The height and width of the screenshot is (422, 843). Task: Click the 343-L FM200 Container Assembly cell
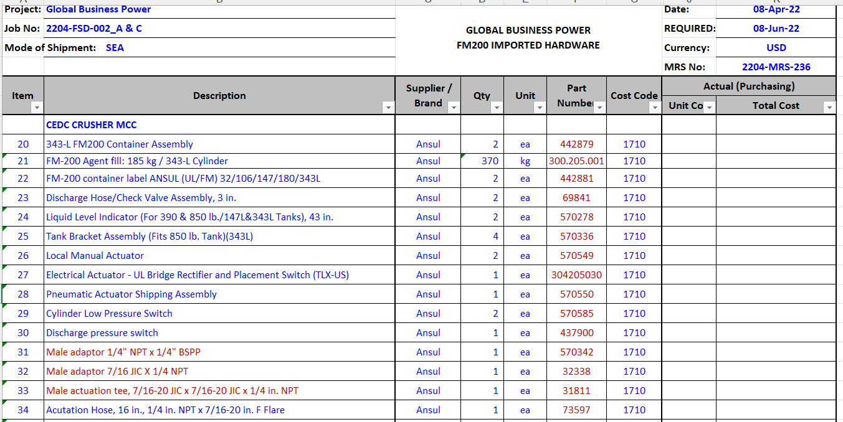point(120,144)
